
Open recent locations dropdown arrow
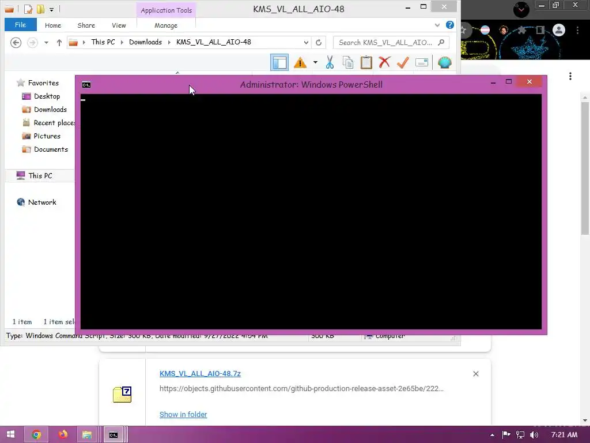click(x=46, y=43)
